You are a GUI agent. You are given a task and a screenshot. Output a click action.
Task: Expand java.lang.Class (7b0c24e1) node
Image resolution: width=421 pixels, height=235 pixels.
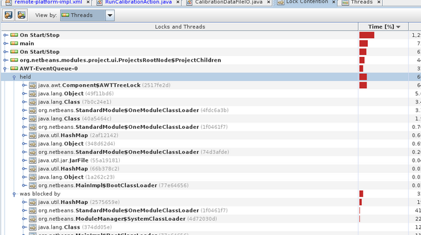tap(24, 102)
